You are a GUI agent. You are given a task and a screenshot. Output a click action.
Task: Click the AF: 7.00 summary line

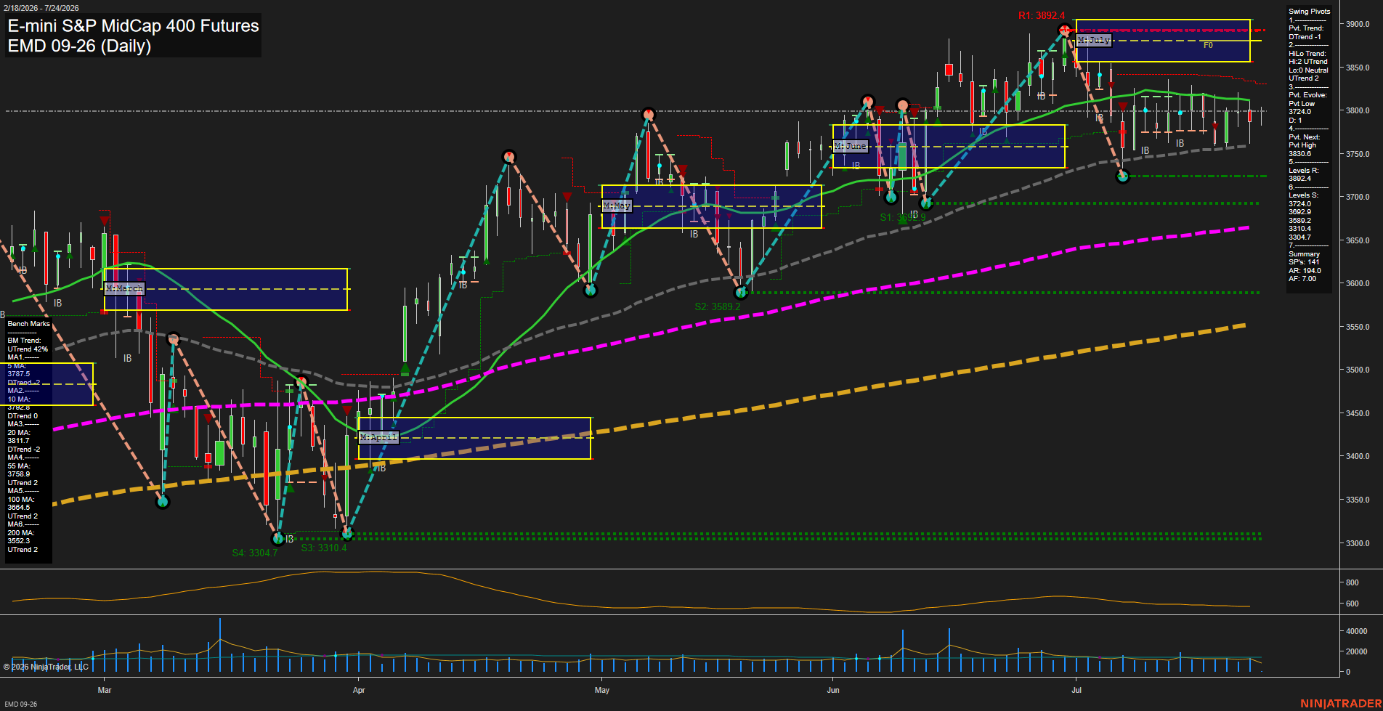[x=1302, y=279]
